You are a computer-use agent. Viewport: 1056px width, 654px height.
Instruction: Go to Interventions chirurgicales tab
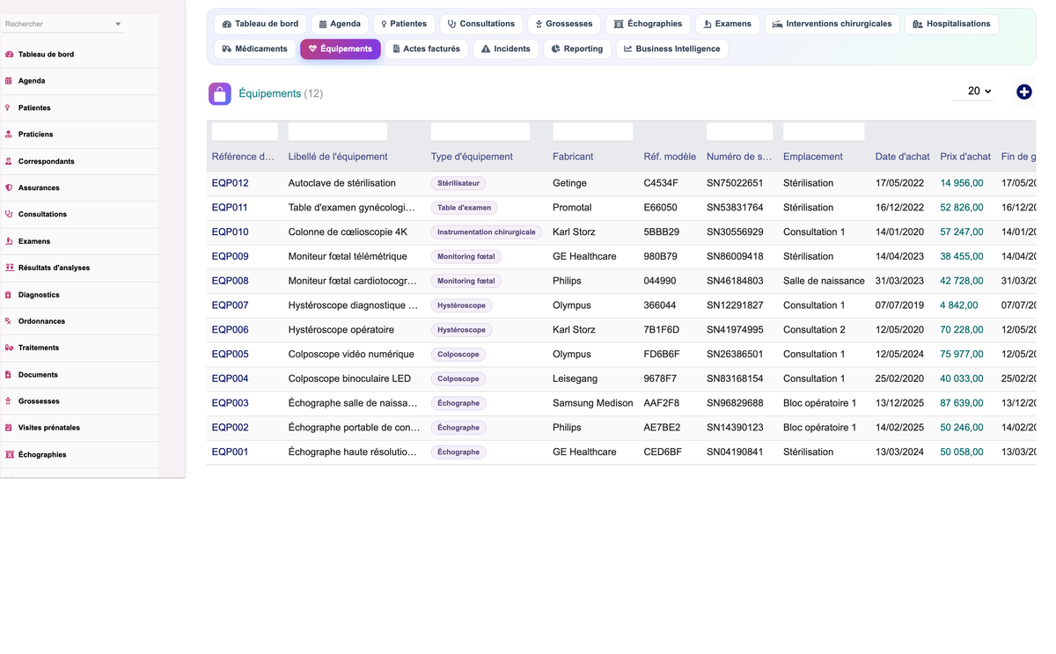click(x=832, y=24)
